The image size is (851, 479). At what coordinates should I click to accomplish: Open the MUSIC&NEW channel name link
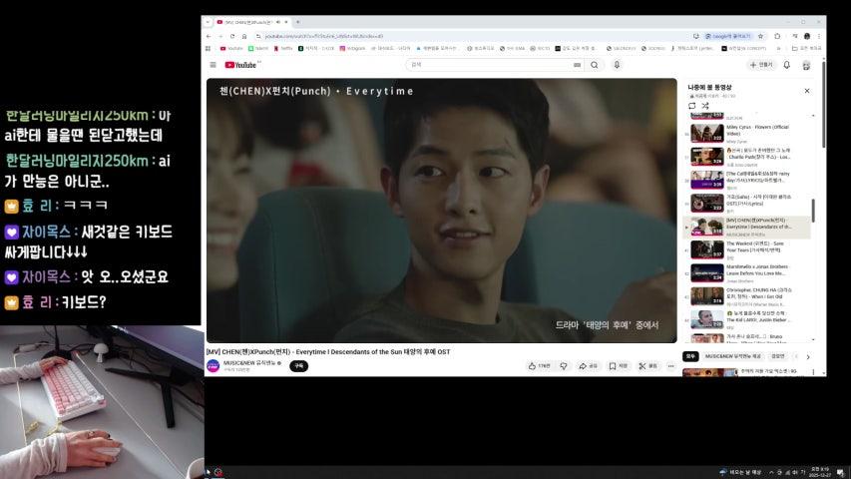coord(249,363)
